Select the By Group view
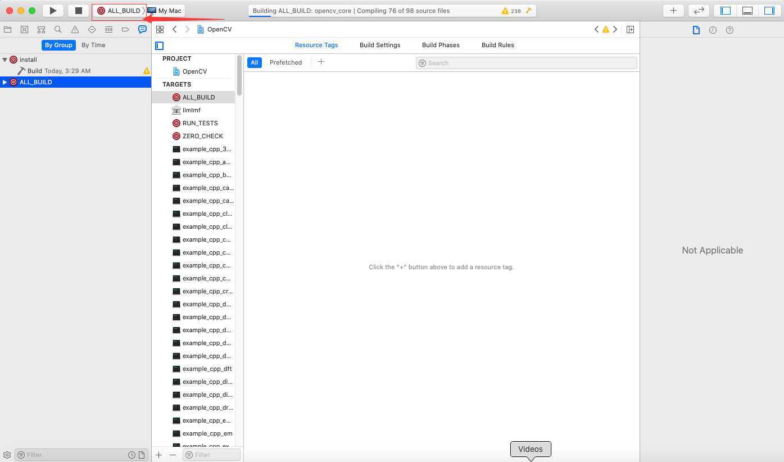Screen dimensions: 784x462 coord(58,45)
